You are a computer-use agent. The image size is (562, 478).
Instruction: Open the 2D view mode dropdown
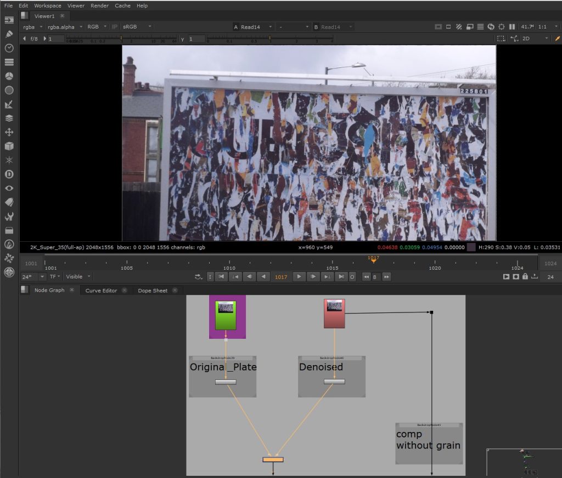(x=535, y=39)
